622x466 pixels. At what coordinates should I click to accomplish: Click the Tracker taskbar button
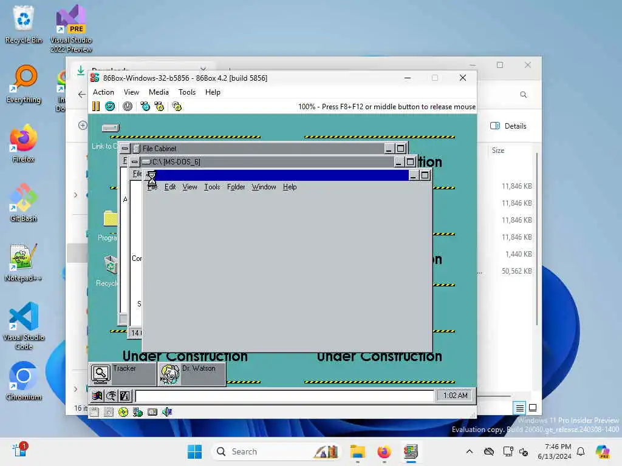coord(123,374)
